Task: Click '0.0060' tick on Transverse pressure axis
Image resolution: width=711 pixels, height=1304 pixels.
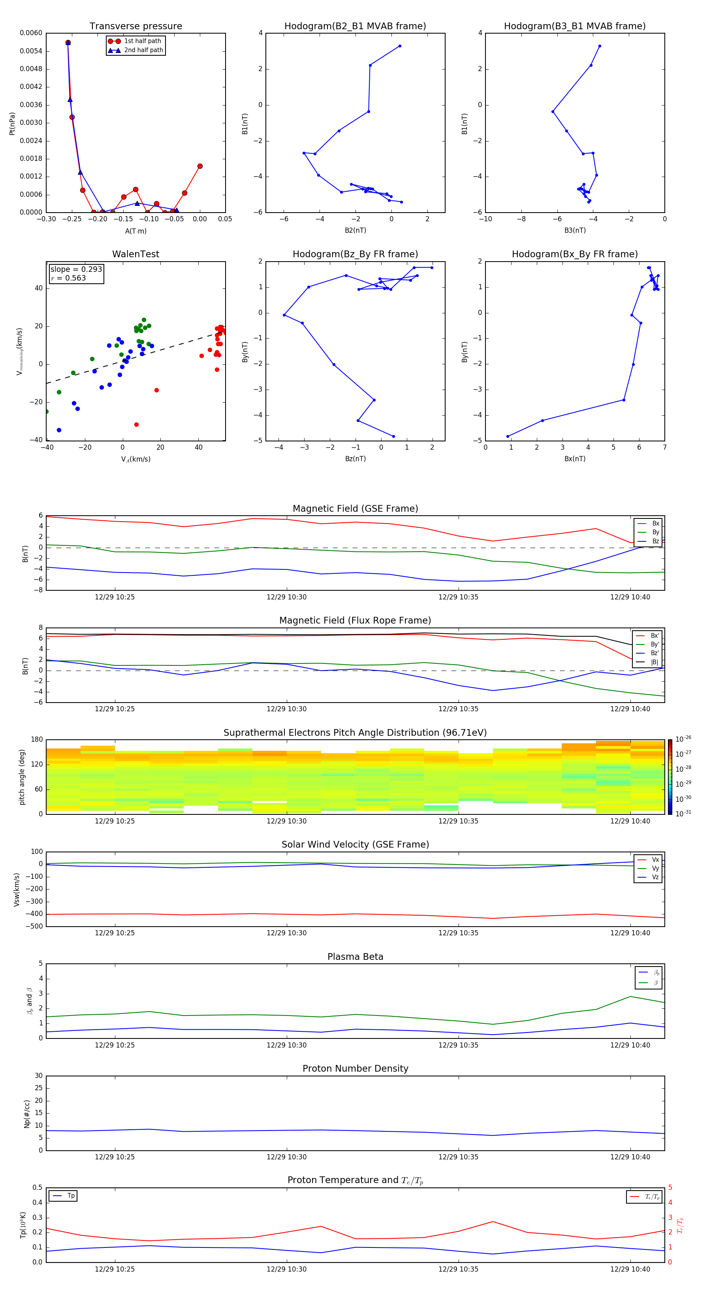Action: (31, 33)
